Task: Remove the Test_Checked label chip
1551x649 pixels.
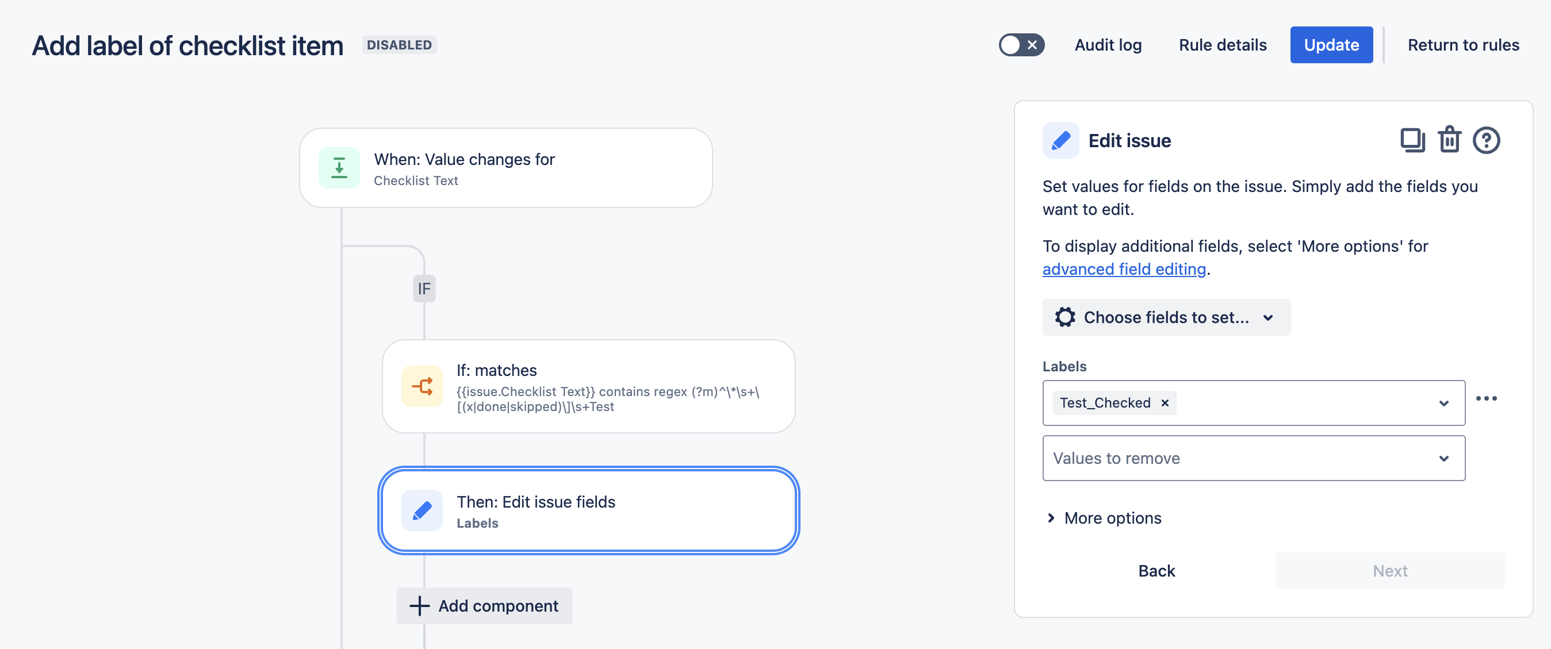Action: 1165,403
